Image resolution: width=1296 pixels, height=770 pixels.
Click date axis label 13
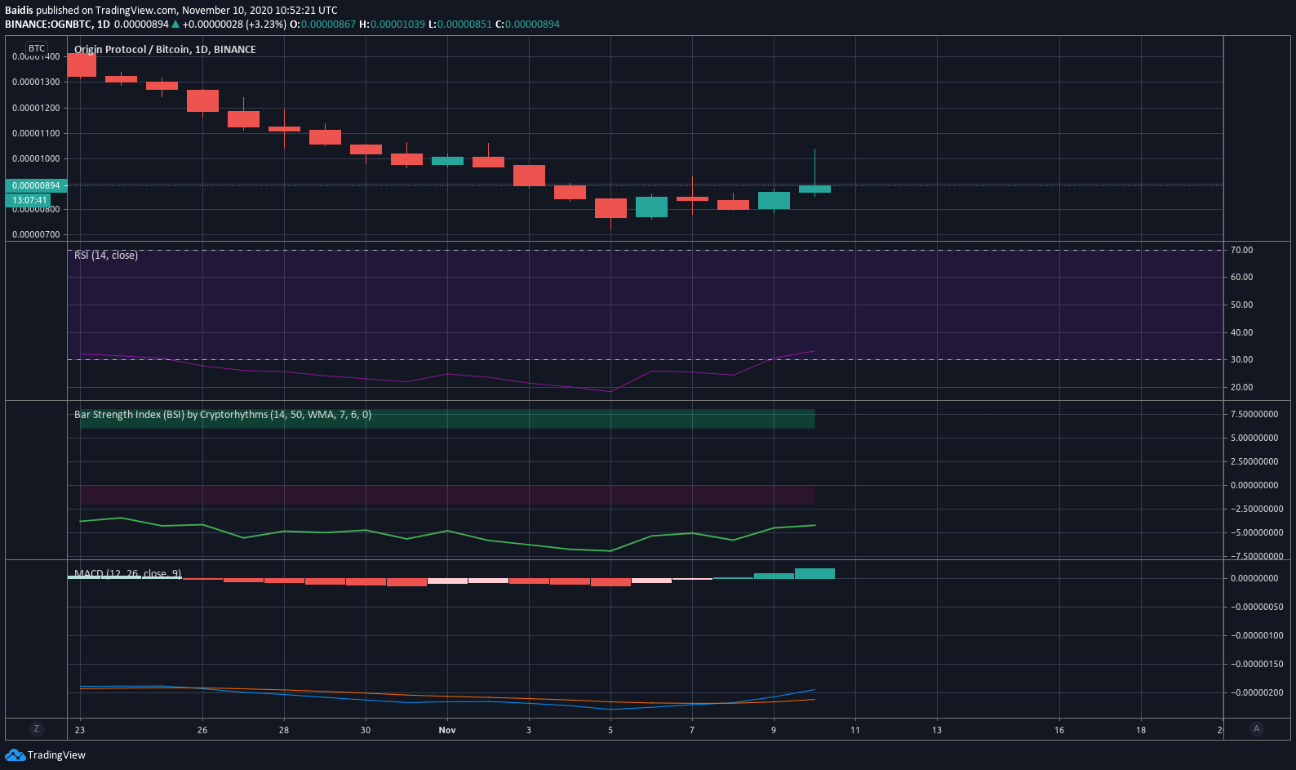coord(937,730)
